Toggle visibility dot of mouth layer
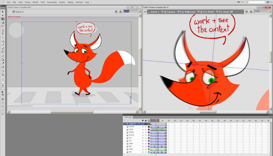The width and height of the screenshot is (273, 156). pos(143,127)
